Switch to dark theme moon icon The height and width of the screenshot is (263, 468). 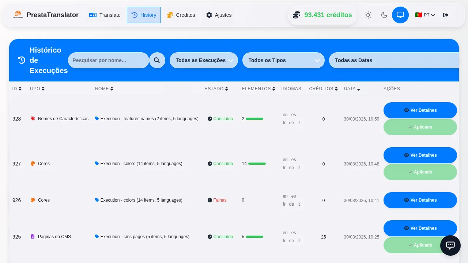coord(384,15)
